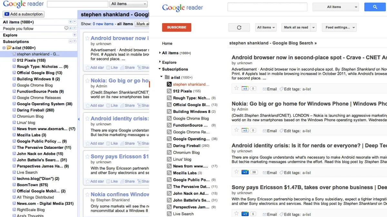Star the new-design Android identity crisis article
This screenshot has height=217, width=387.
pyautogui.click(x=236, y=172)
